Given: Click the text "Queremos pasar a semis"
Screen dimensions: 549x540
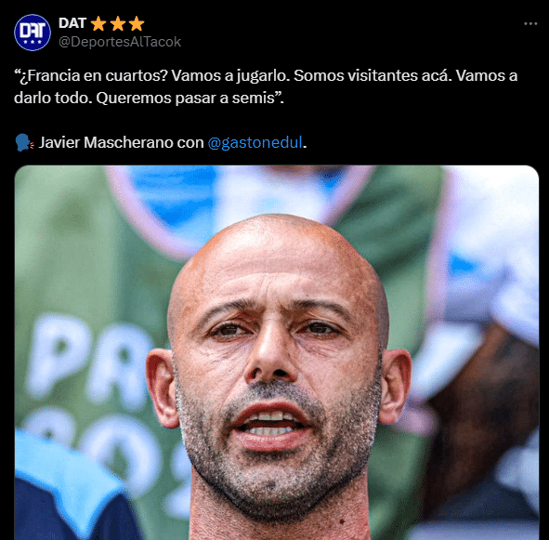Looking at the screenshot, I should (185, 99).
